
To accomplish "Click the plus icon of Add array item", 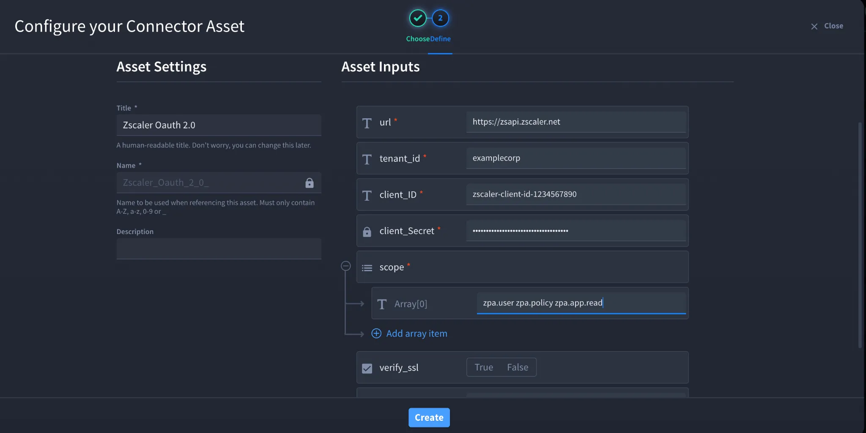I will pyautogui.click(x=376, y=333).
